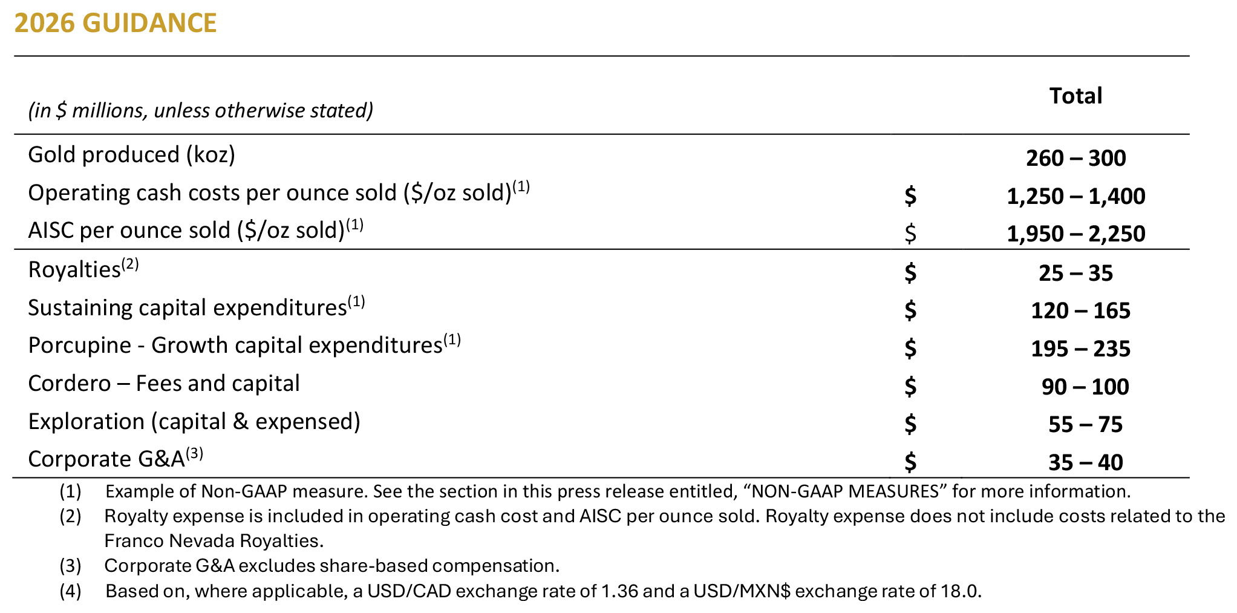Select Exploration (capital & expensed) label

pos(194,422)
